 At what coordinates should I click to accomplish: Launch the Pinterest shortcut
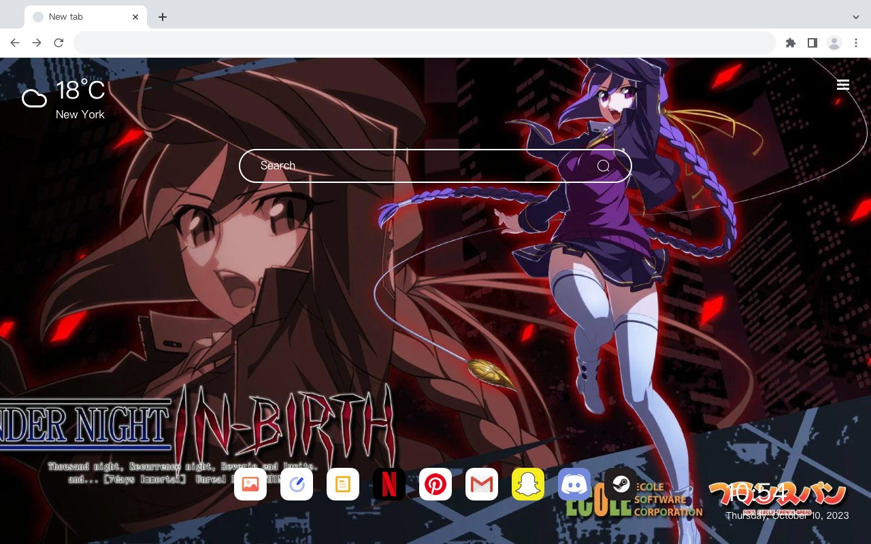pyautogui.click(x=435, y=484)
